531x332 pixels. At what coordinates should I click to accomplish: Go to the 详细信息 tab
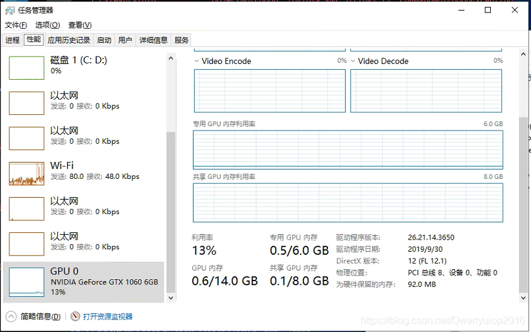[153, 40]
